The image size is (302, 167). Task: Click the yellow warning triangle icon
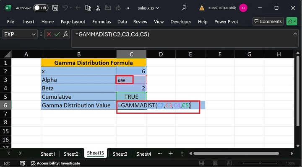(202, 8)
